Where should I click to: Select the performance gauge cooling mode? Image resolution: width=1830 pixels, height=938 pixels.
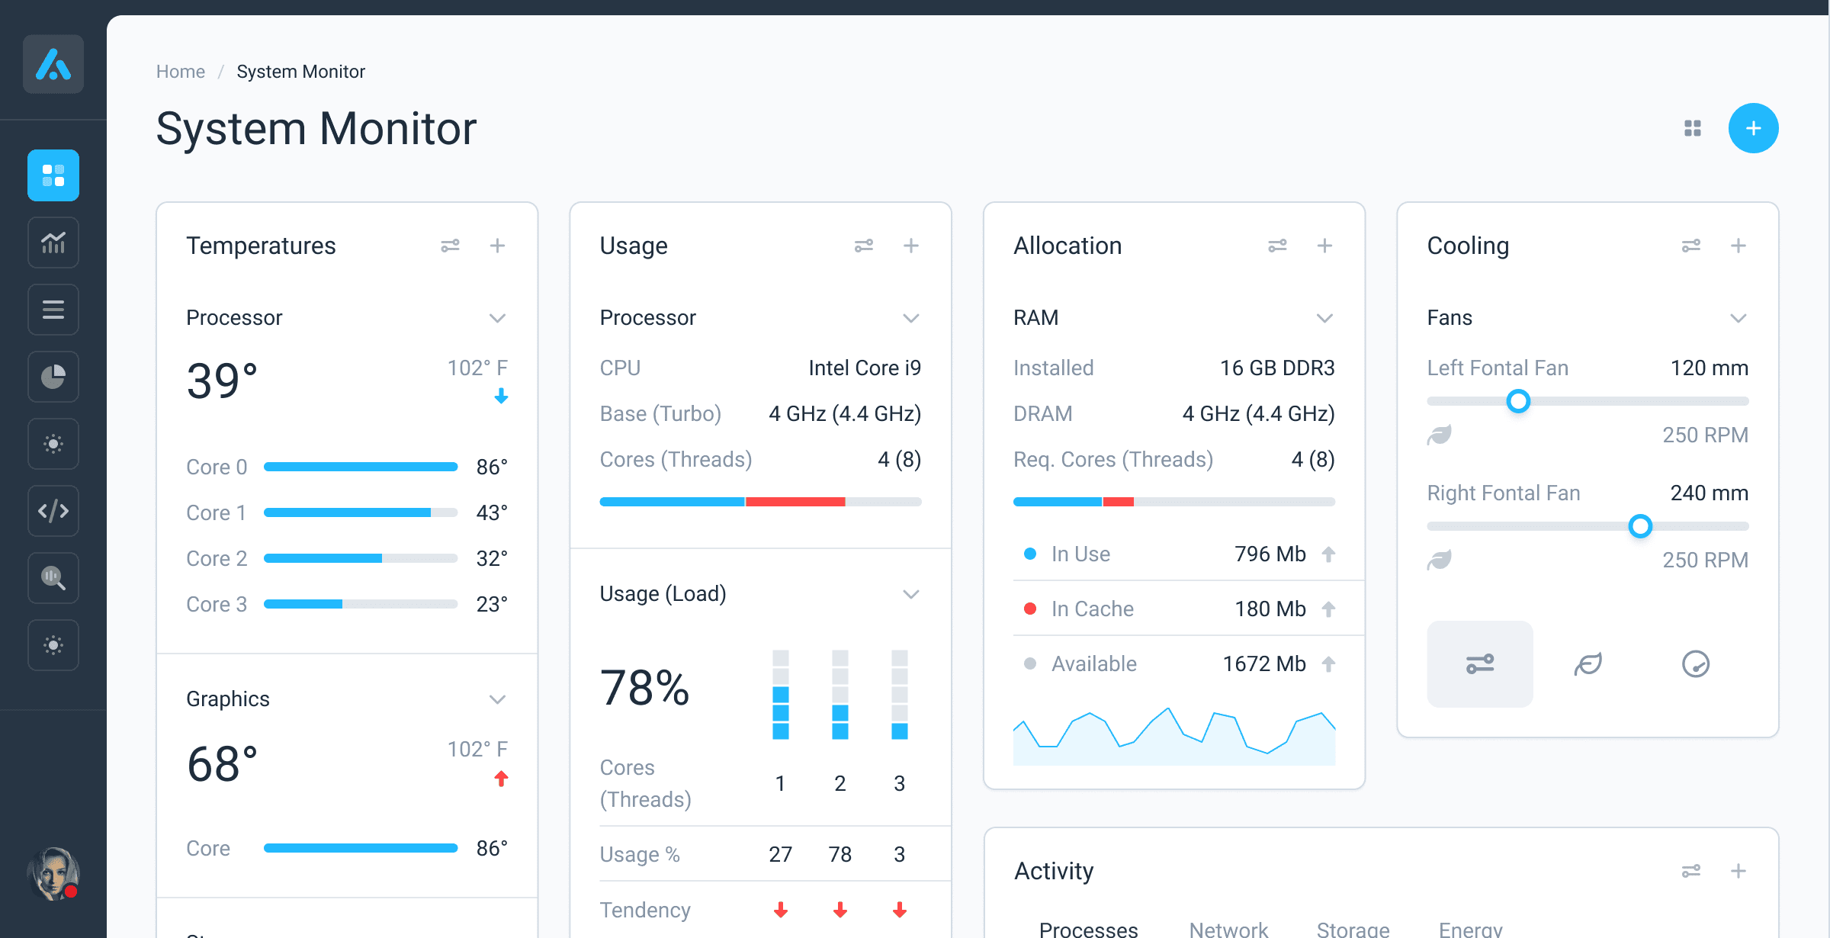1696,664
